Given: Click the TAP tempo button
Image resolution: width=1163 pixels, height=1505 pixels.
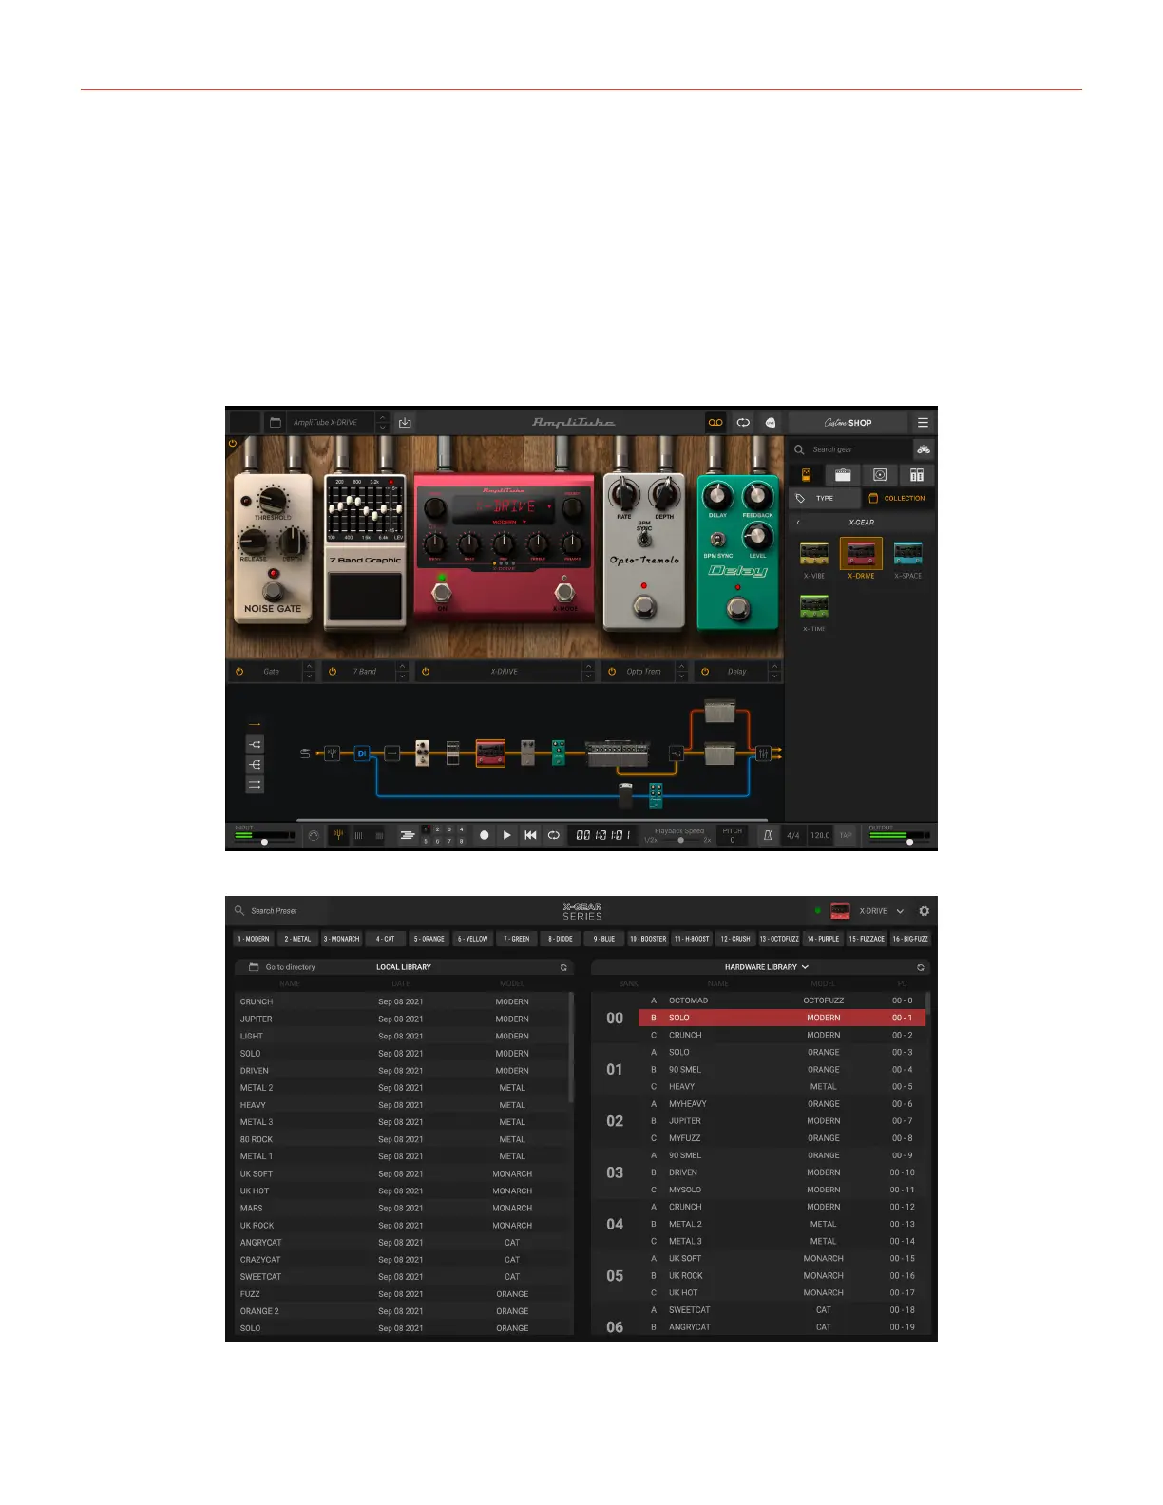Looking at the screenshot, I should [x=846, y=835].
